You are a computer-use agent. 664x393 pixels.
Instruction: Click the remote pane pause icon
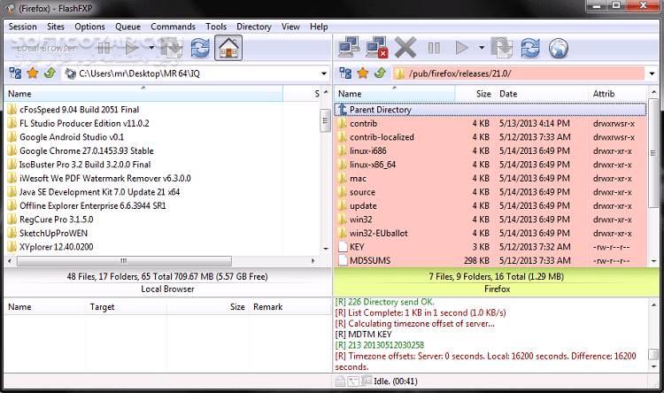tap(434, 48)
